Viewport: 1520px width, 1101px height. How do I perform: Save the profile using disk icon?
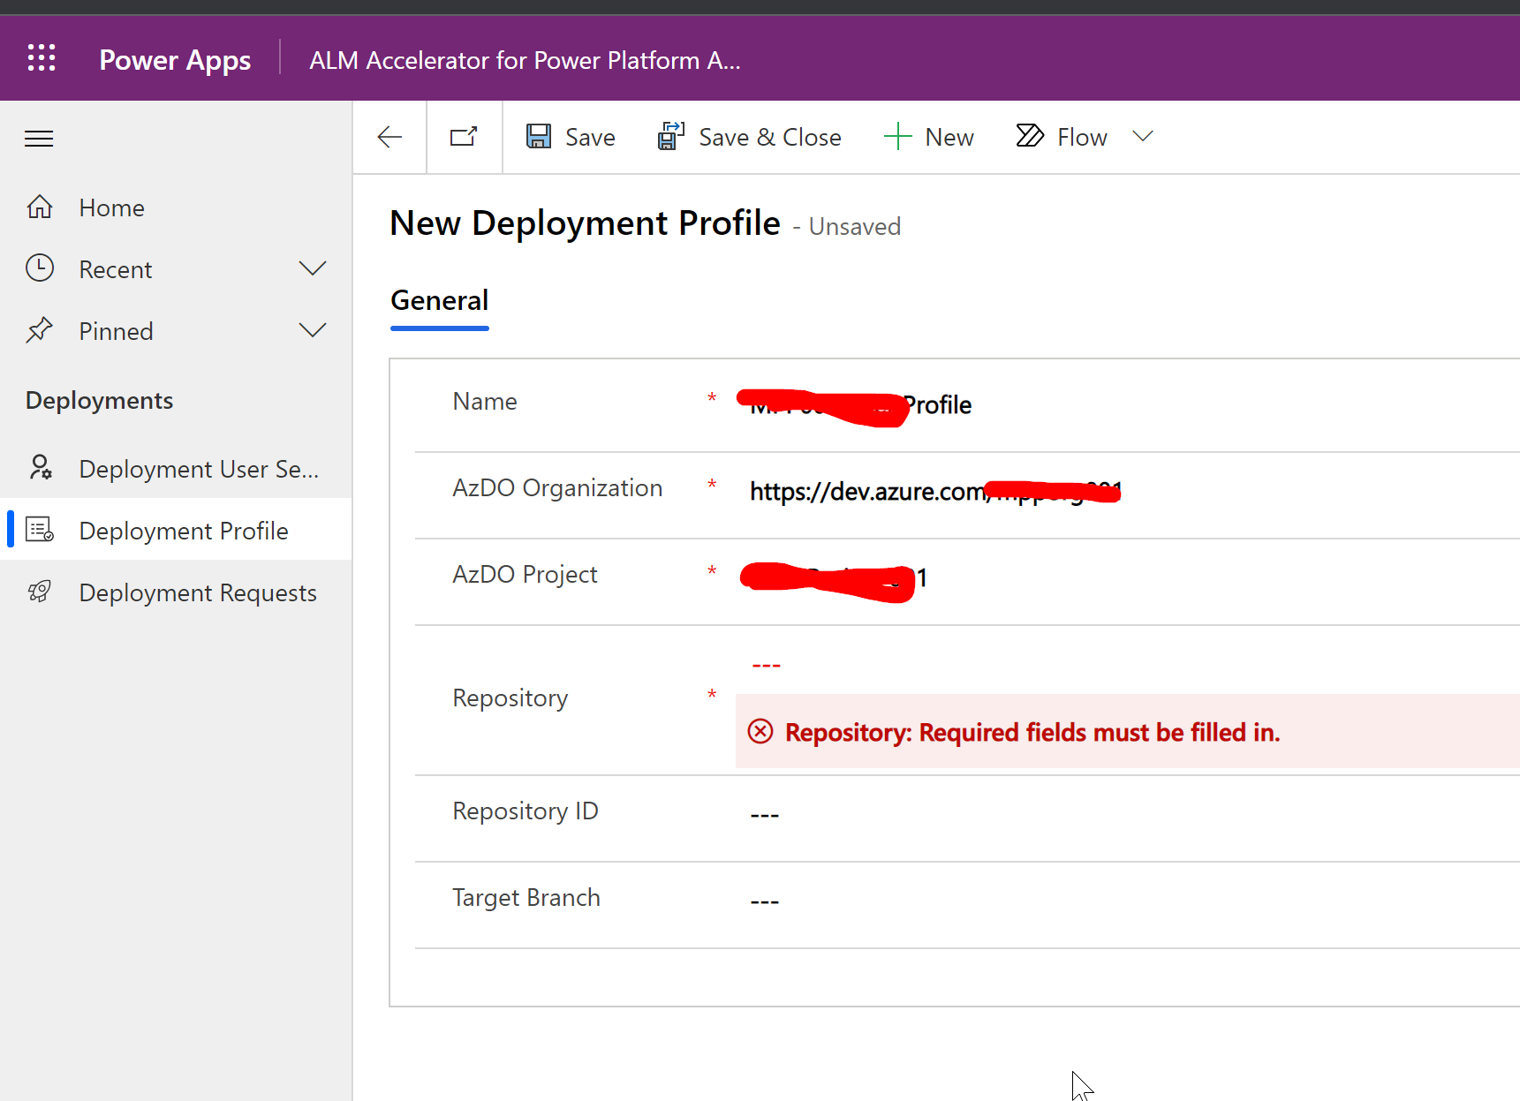[x=539, y=136]
